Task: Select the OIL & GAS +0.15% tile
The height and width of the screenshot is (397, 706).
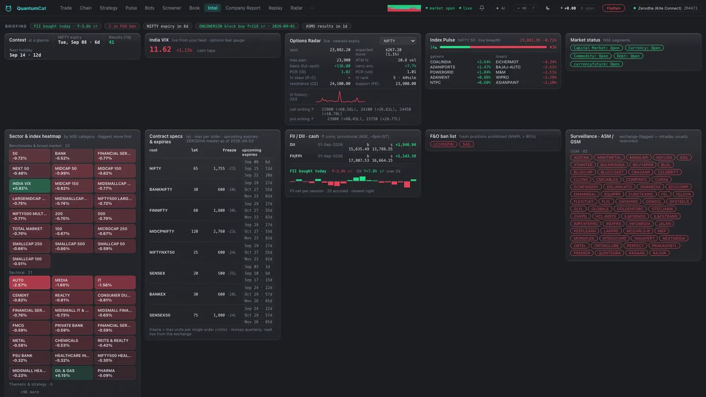Action: click(x=73, y=373)
